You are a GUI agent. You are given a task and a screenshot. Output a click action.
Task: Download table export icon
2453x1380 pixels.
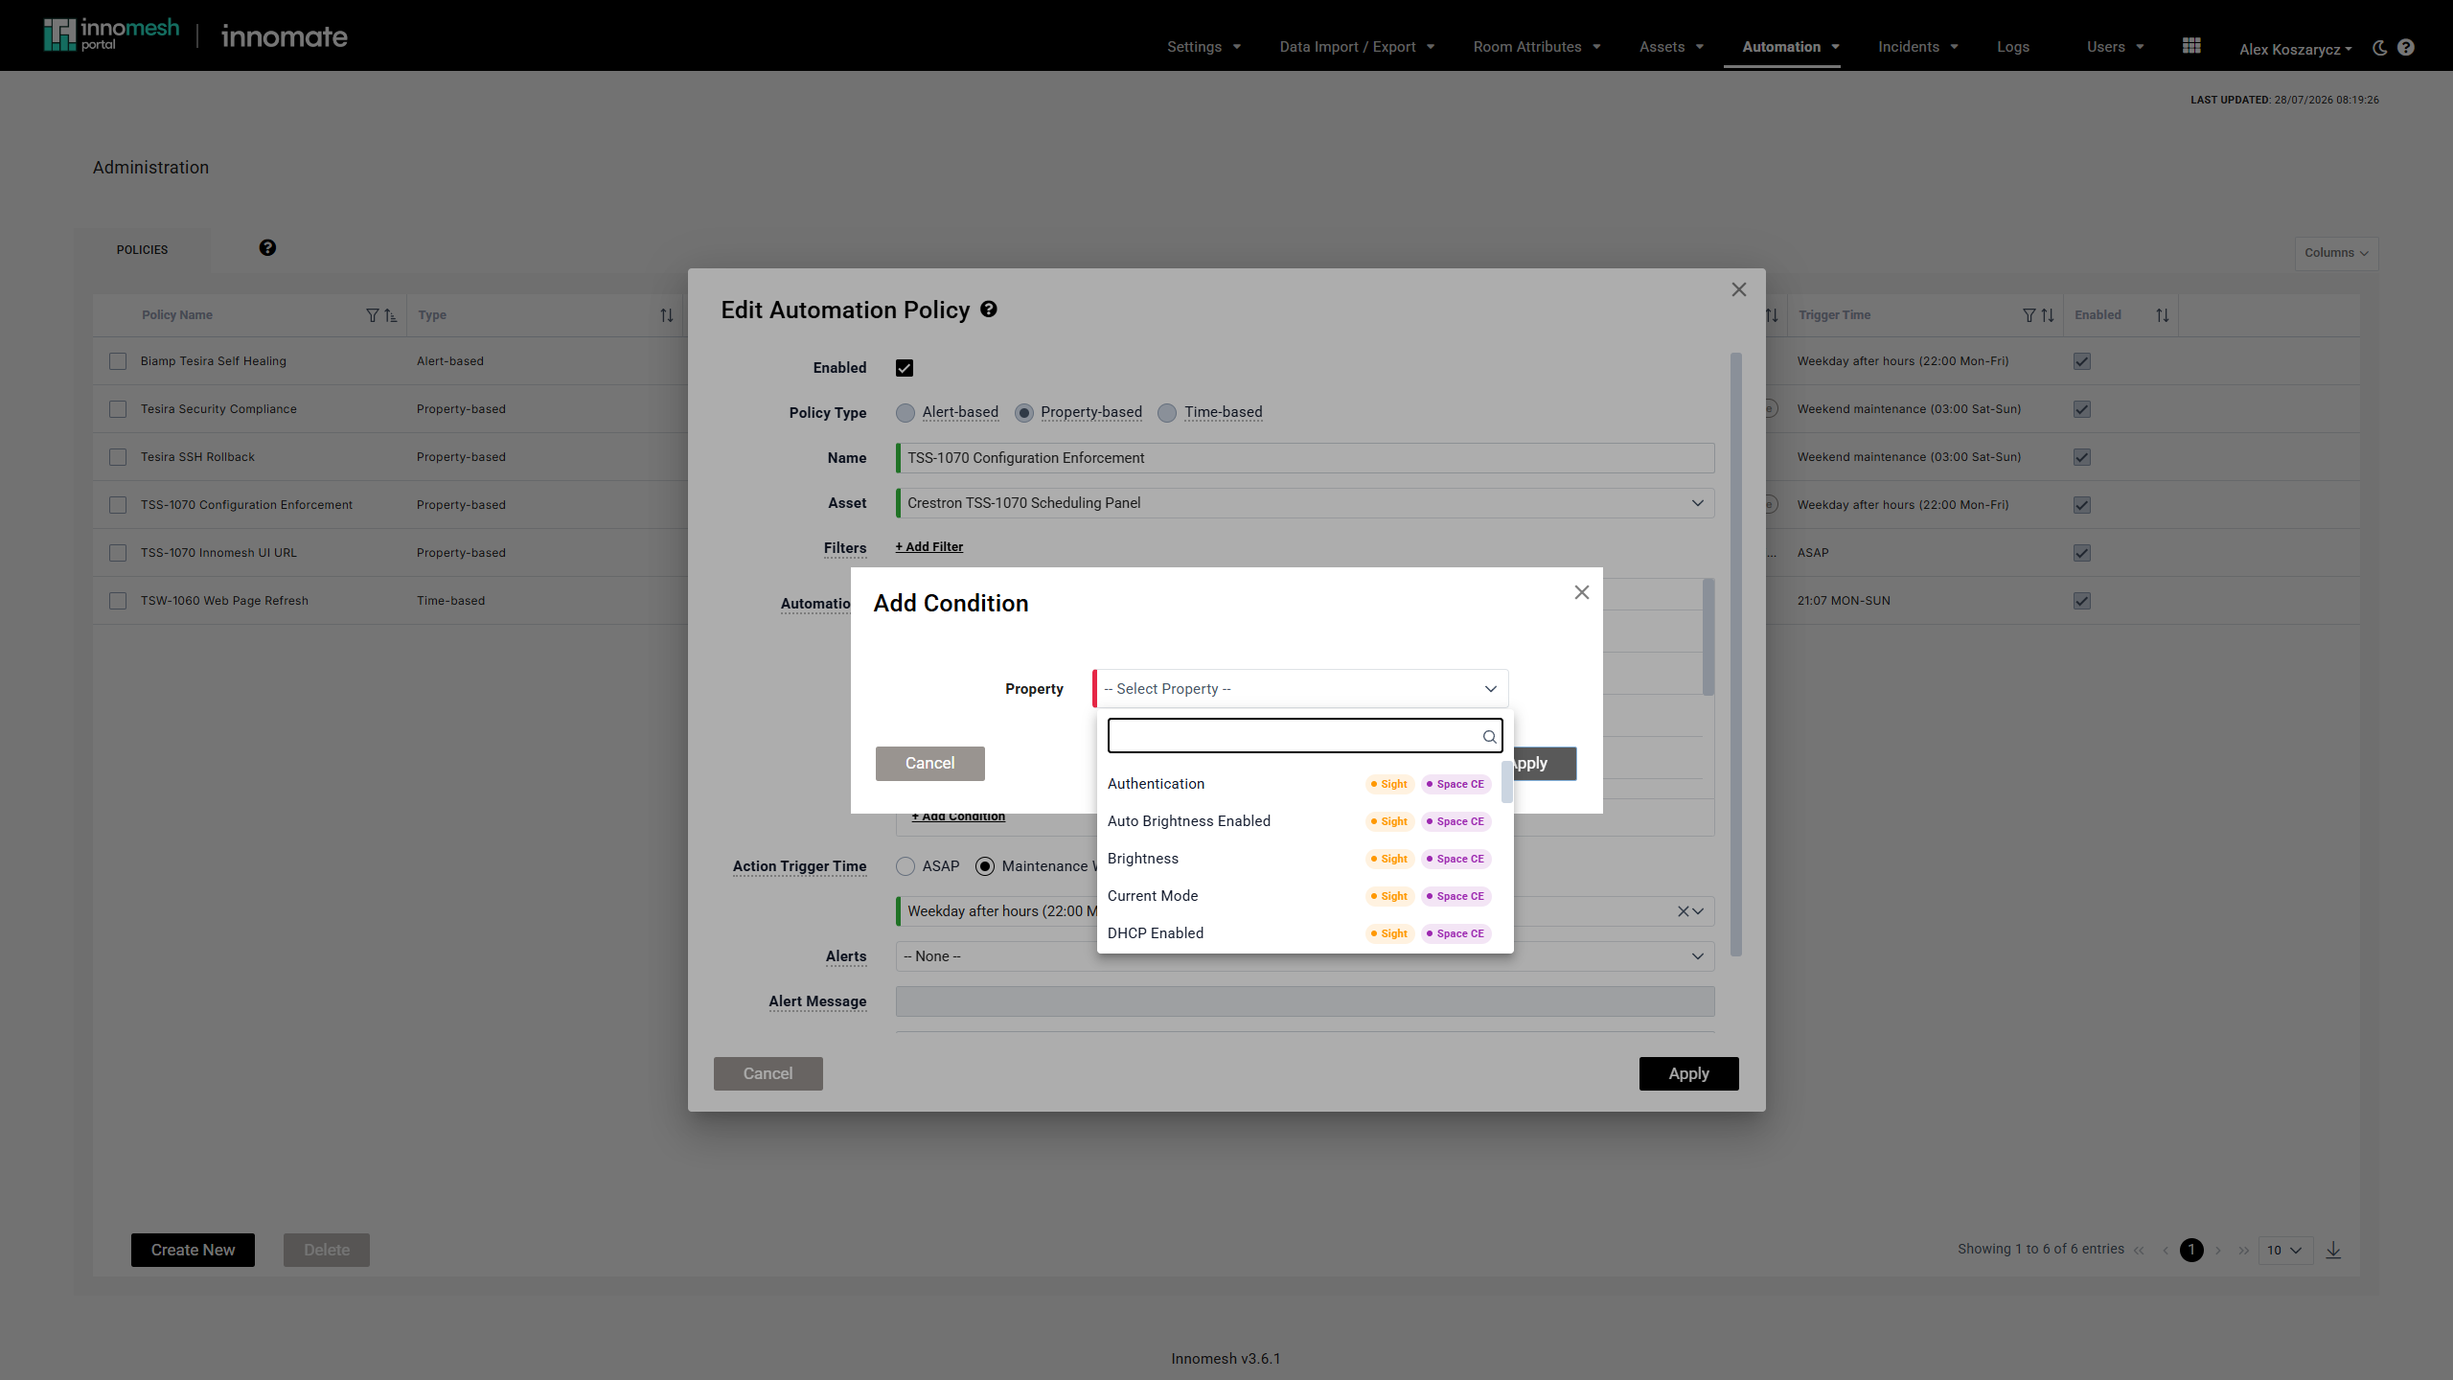(x=2334, y=1250)
